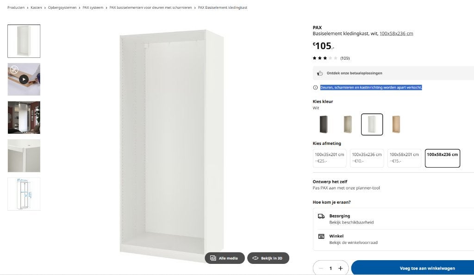Choose the oak effect color swatch

(396, 124)
